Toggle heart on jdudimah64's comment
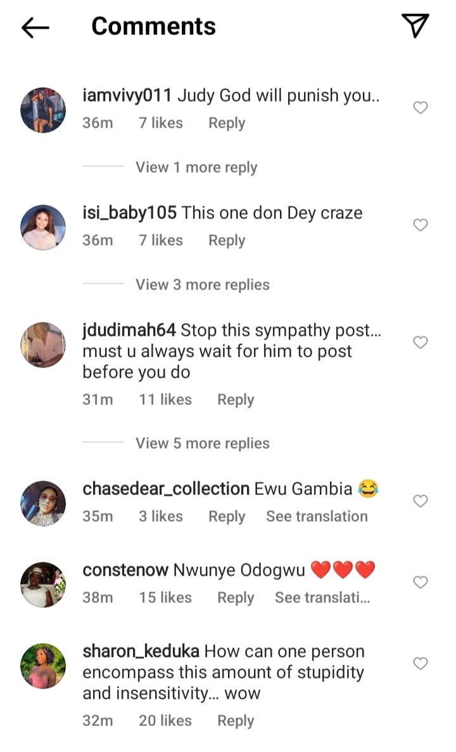 coord(421,343)
